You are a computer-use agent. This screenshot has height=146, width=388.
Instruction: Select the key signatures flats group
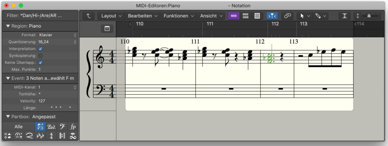click(40, 136)
